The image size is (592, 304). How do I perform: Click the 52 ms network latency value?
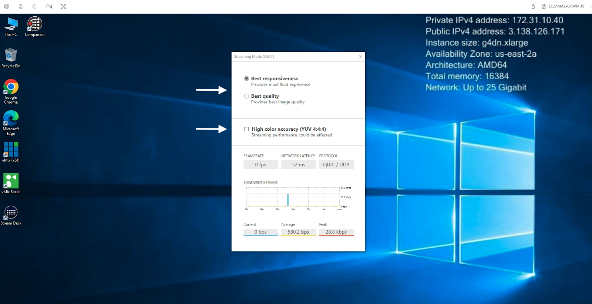(x=299, y=164)
